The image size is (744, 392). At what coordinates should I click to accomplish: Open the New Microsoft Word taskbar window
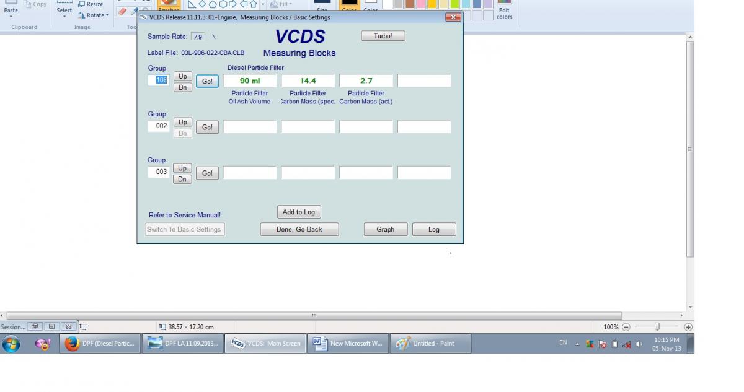tap(348, 344)
